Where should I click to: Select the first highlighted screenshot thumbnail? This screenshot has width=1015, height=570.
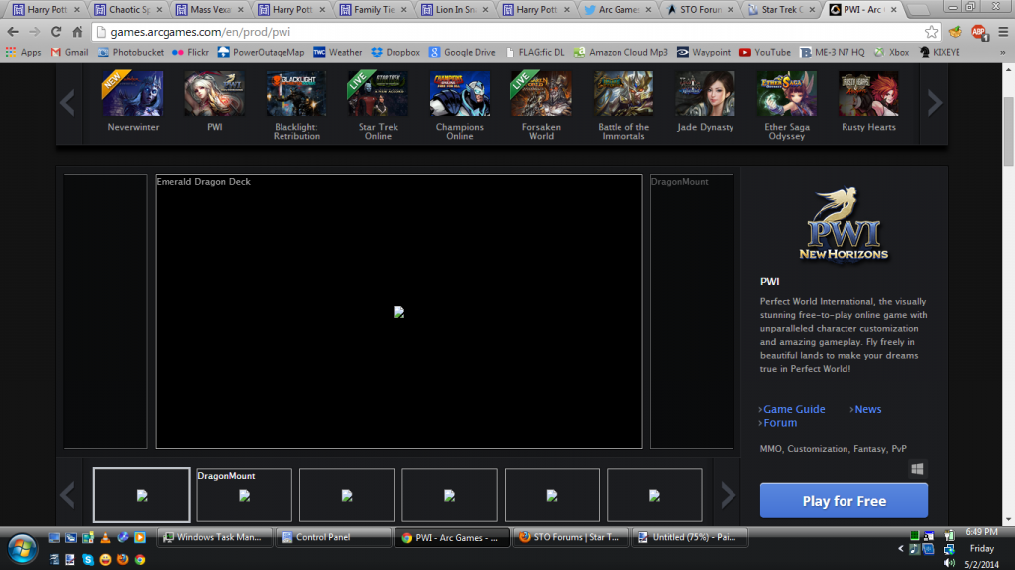pyautogui.click(x=142, y=495)
